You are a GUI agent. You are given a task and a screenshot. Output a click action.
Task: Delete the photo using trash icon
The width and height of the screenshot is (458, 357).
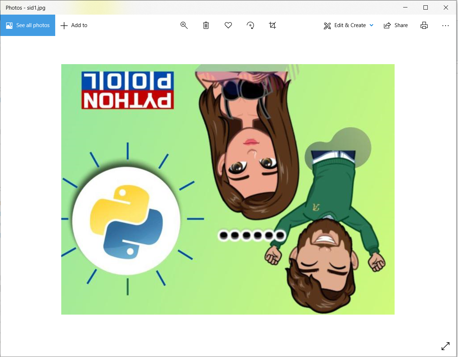pos(206,25)
